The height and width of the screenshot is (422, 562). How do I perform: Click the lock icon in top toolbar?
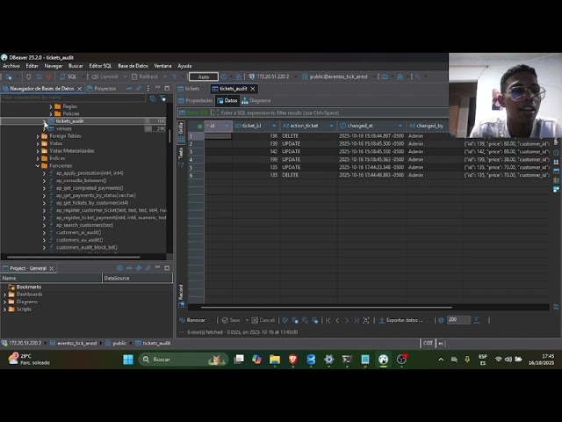click(238, 76)
